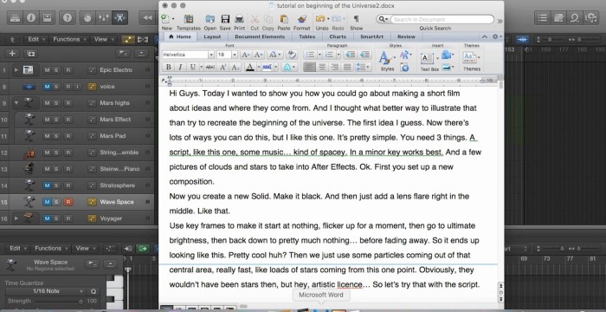This screenshot has width=606, height=312.
Task: Open the Review ribbon tab
Action: pyautogui.click(x=406, y=36)
